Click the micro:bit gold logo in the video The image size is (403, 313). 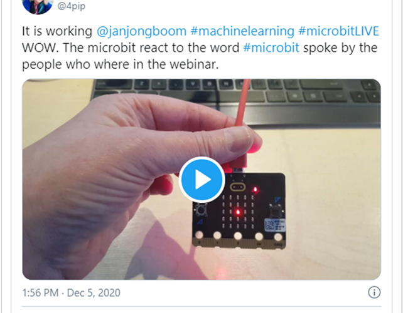[238, 187]
